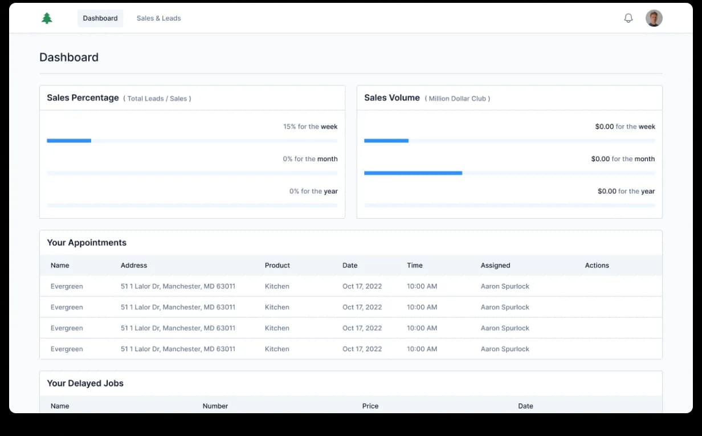
Task: Click the "0% for the month" label
Action: pyautogui.click(x=311, y=159)
